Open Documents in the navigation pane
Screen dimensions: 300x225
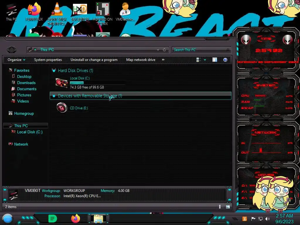click(27, 89)
